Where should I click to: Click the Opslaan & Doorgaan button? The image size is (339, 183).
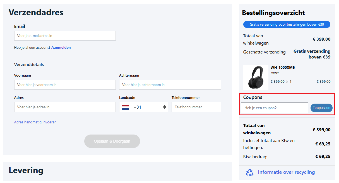coord(112,141)
